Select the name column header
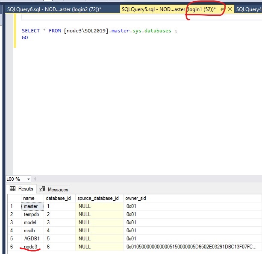262x254 pixels. tap(32, 198)
